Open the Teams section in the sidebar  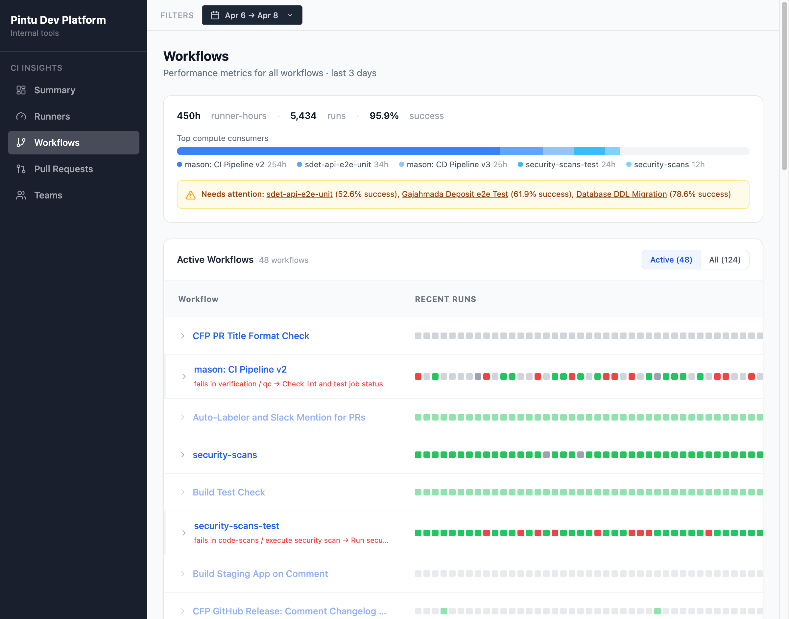(48, 195)
